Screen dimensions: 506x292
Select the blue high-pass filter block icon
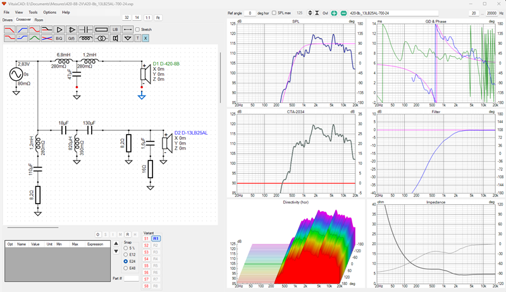pyautogui.click(x=22, y=30)
